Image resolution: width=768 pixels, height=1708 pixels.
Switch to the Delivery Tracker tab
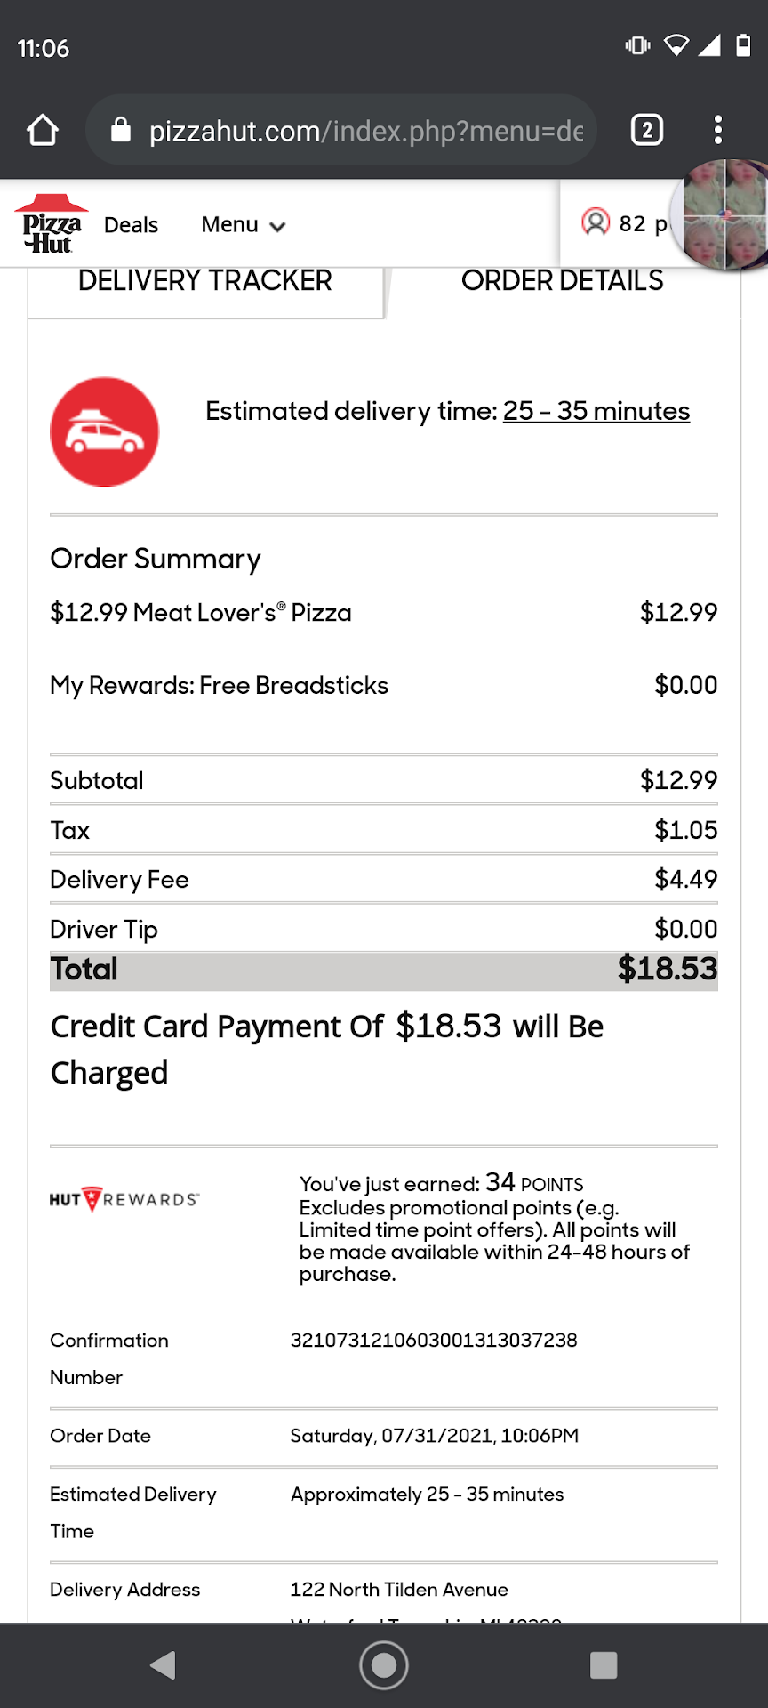(x=205, y=282)
